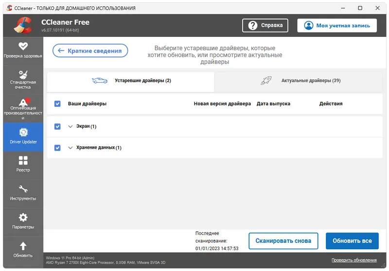Toggle the 'Ваши драйверы' select-all checkbox
Viewport: 389px width, 271px height.
[57, 103]
